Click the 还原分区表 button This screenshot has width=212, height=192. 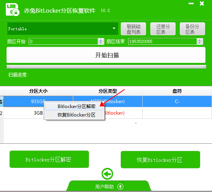163,29
